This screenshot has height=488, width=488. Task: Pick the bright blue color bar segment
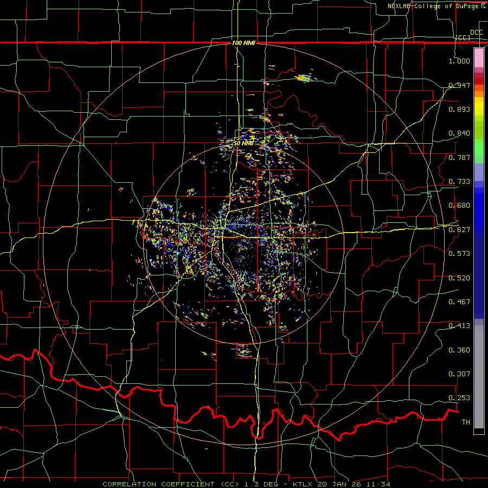click(x=479, y=211)
